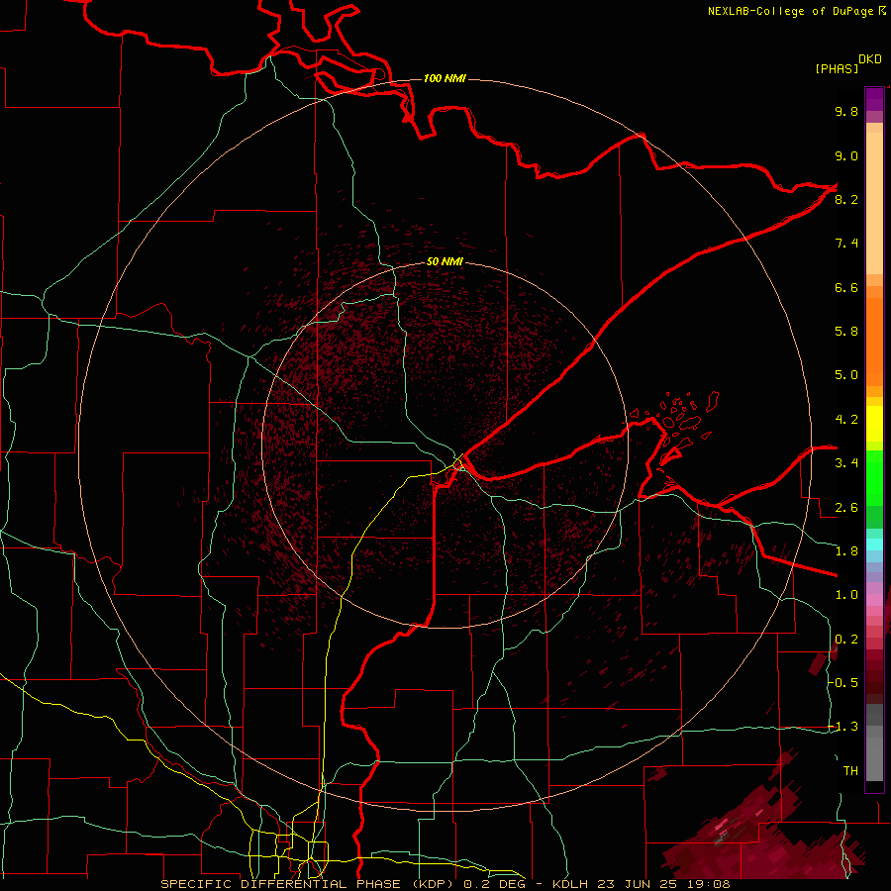Click the [PHAS] legend header

(x=837, y=69)
